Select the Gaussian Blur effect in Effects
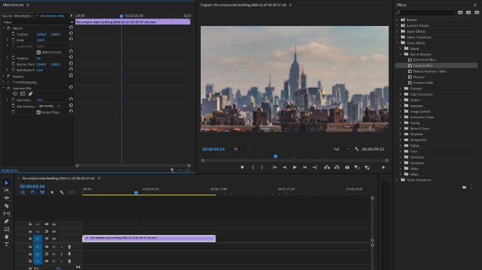This screenshot has width=482, height=270. coord(422,65)
